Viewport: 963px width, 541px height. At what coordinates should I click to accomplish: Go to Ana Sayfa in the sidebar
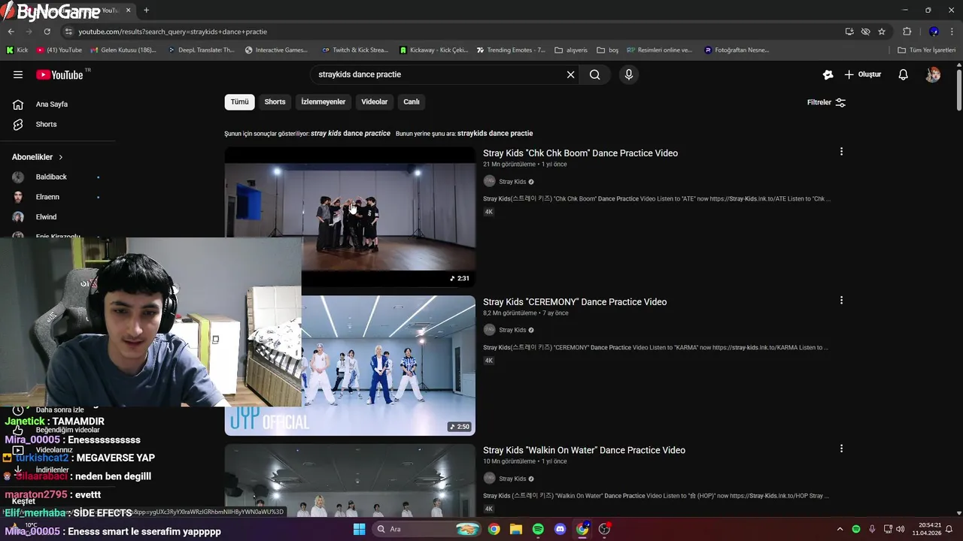click(52, 104)
